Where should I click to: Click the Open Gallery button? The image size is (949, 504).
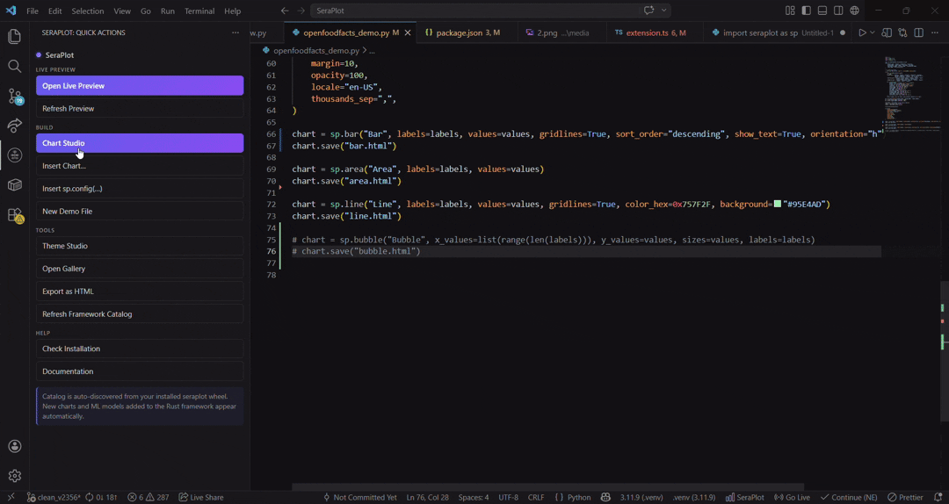[140, 269]
